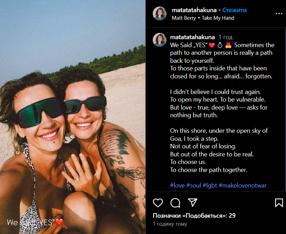Click the avatar next to the caption
Viewport: 286px width, 234px height.
[x=160, y=40]
